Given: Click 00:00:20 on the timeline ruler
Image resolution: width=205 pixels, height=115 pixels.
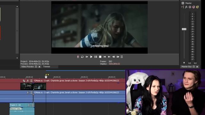Looking at the screenshot, I should click(x=57, y=77).
